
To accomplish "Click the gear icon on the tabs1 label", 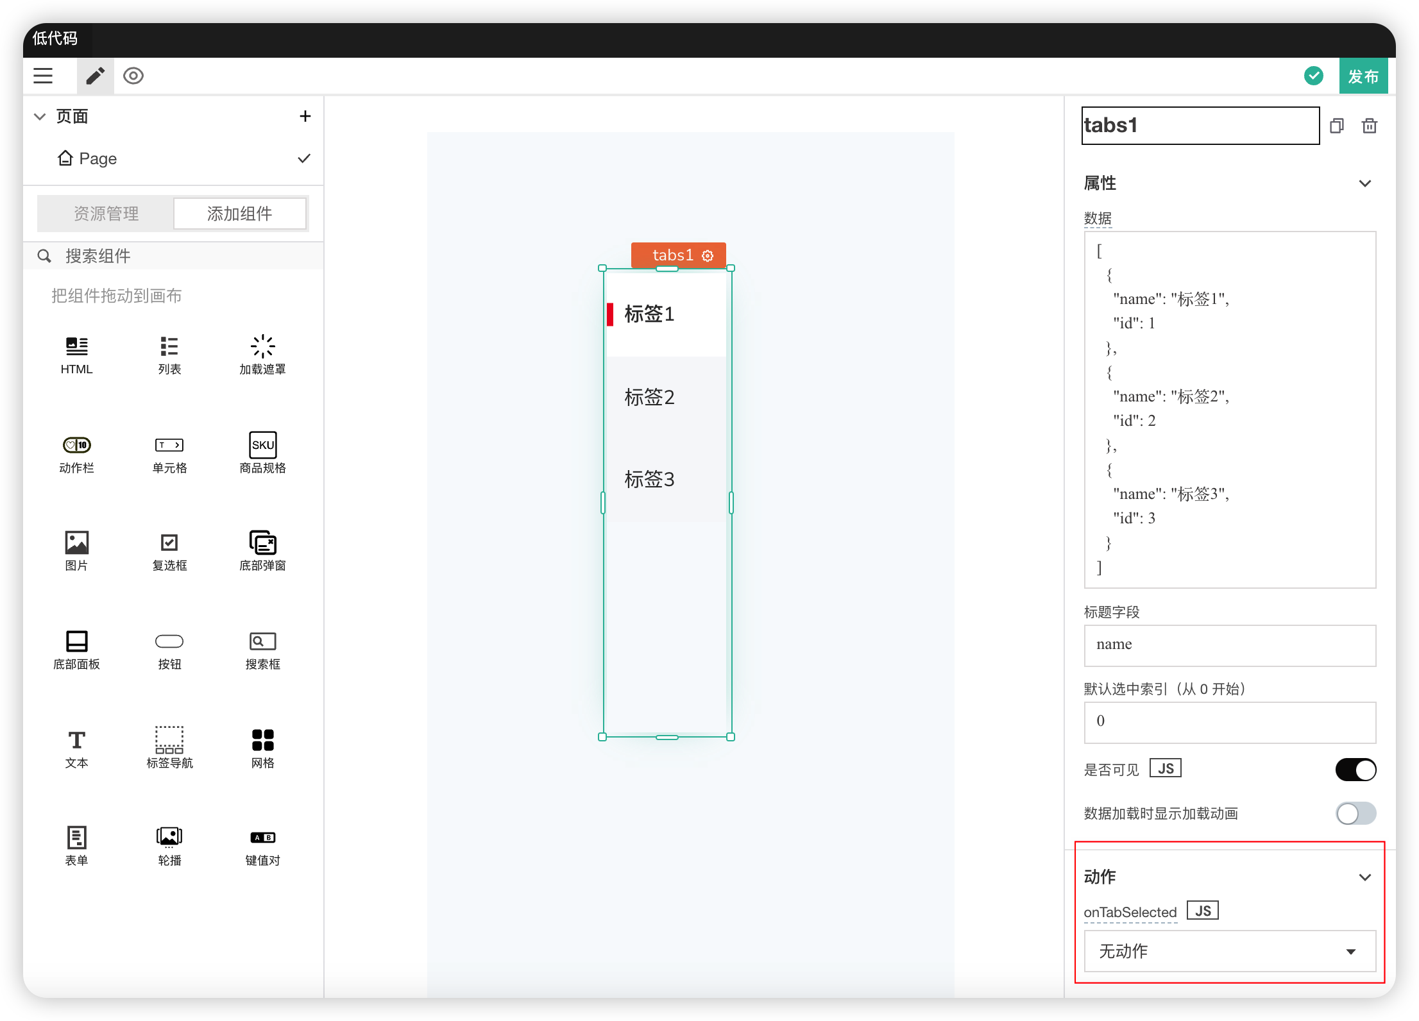I will coord(708,256).
